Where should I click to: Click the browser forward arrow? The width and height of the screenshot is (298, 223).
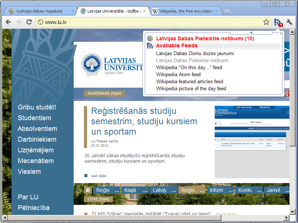click(19, 22)
